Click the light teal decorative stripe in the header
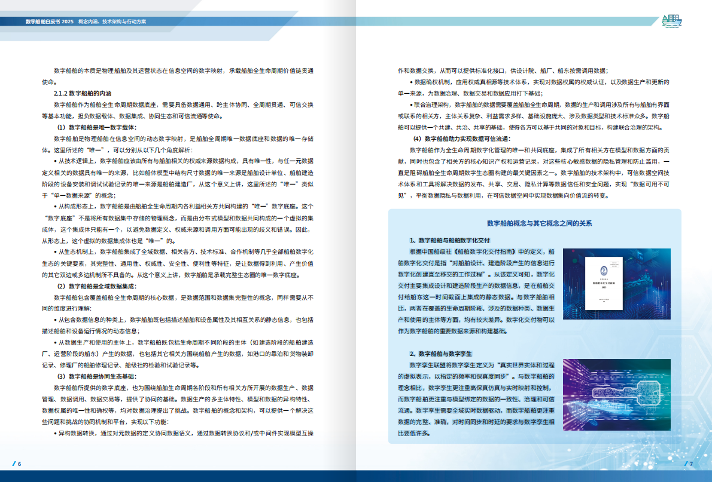This screenshot has height=482, width=712. click(x=479, y=20)
